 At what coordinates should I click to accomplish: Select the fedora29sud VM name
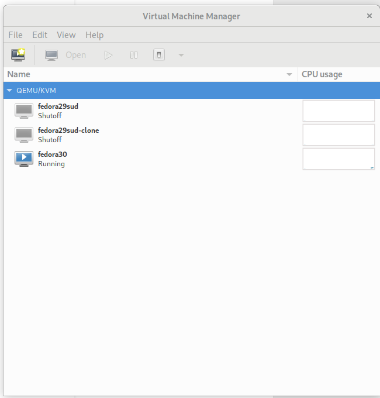pyautogui.click(x=58, y=107)
